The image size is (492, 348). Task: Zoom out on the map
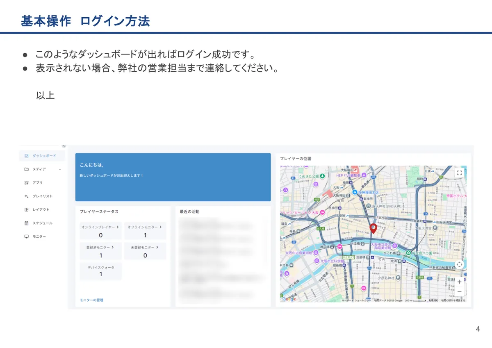459,291
